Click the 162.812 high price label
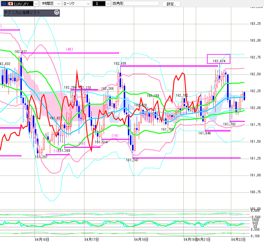The width and height of the screenshot is (264, 242). pos(21,52)
